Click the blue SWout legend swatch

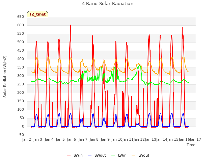[x=89, y=156]
